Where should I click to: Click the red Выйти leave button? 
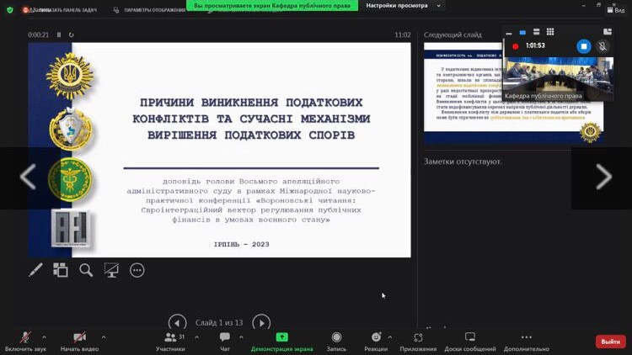[x=610, y=342]
